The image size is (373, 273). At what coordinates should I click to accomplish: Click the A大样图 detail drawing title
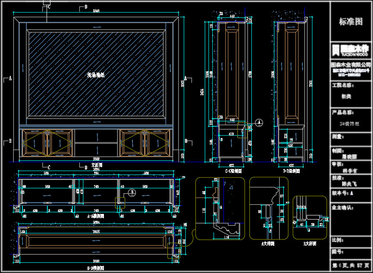pos(268,244)
